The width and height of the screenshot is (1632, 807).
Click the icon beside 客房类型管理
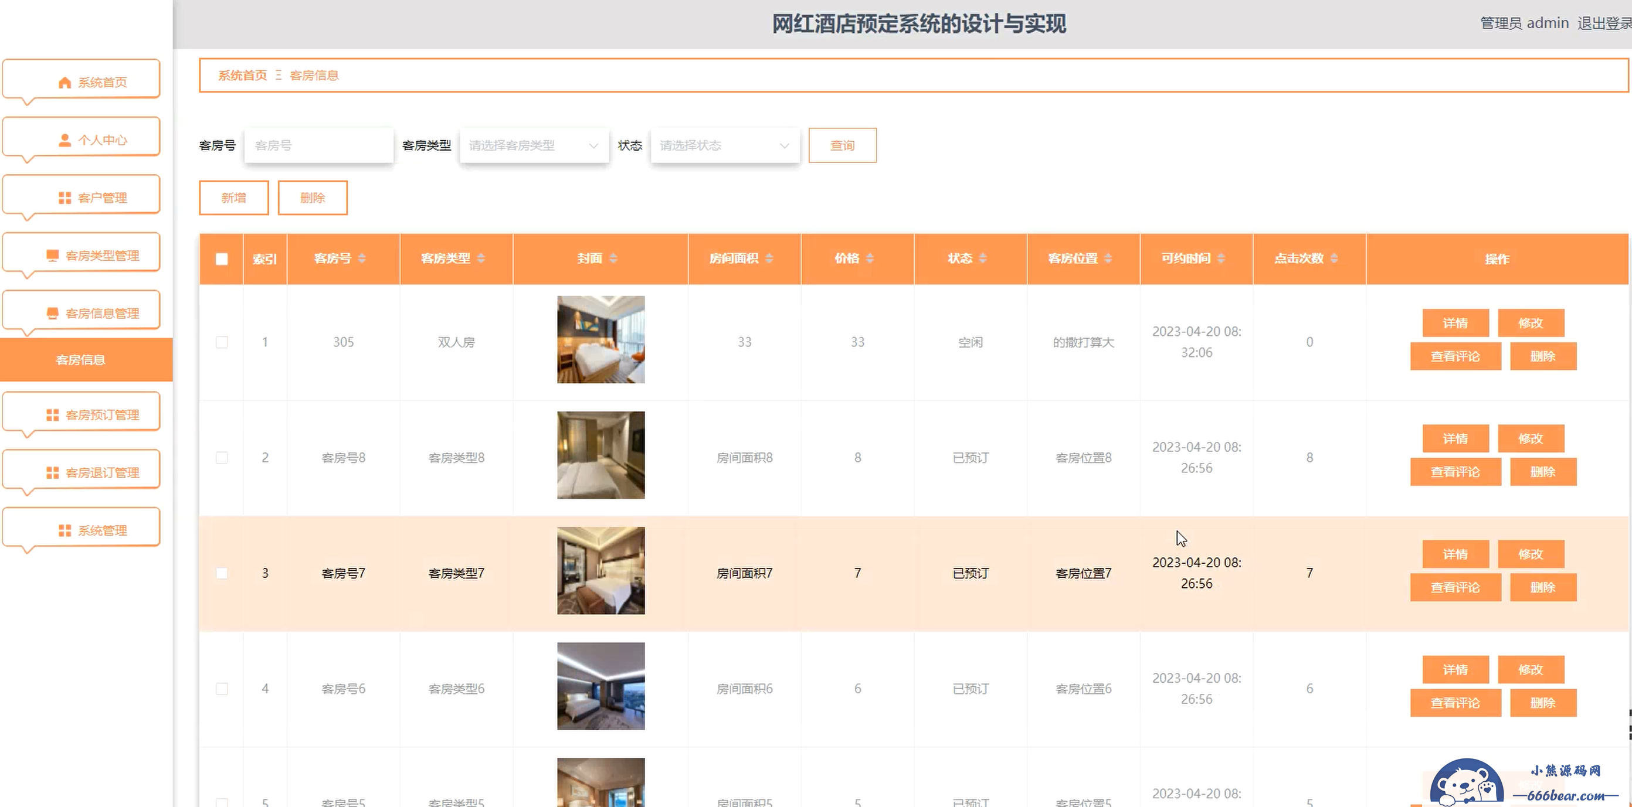pos(52,255)
